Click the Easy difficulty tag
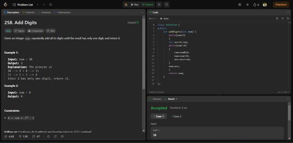 pos(8,31)
